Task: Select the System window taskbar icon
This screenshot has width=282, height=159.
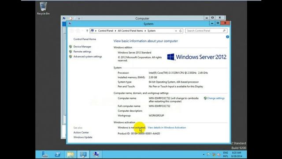Action: coord(96,155)
